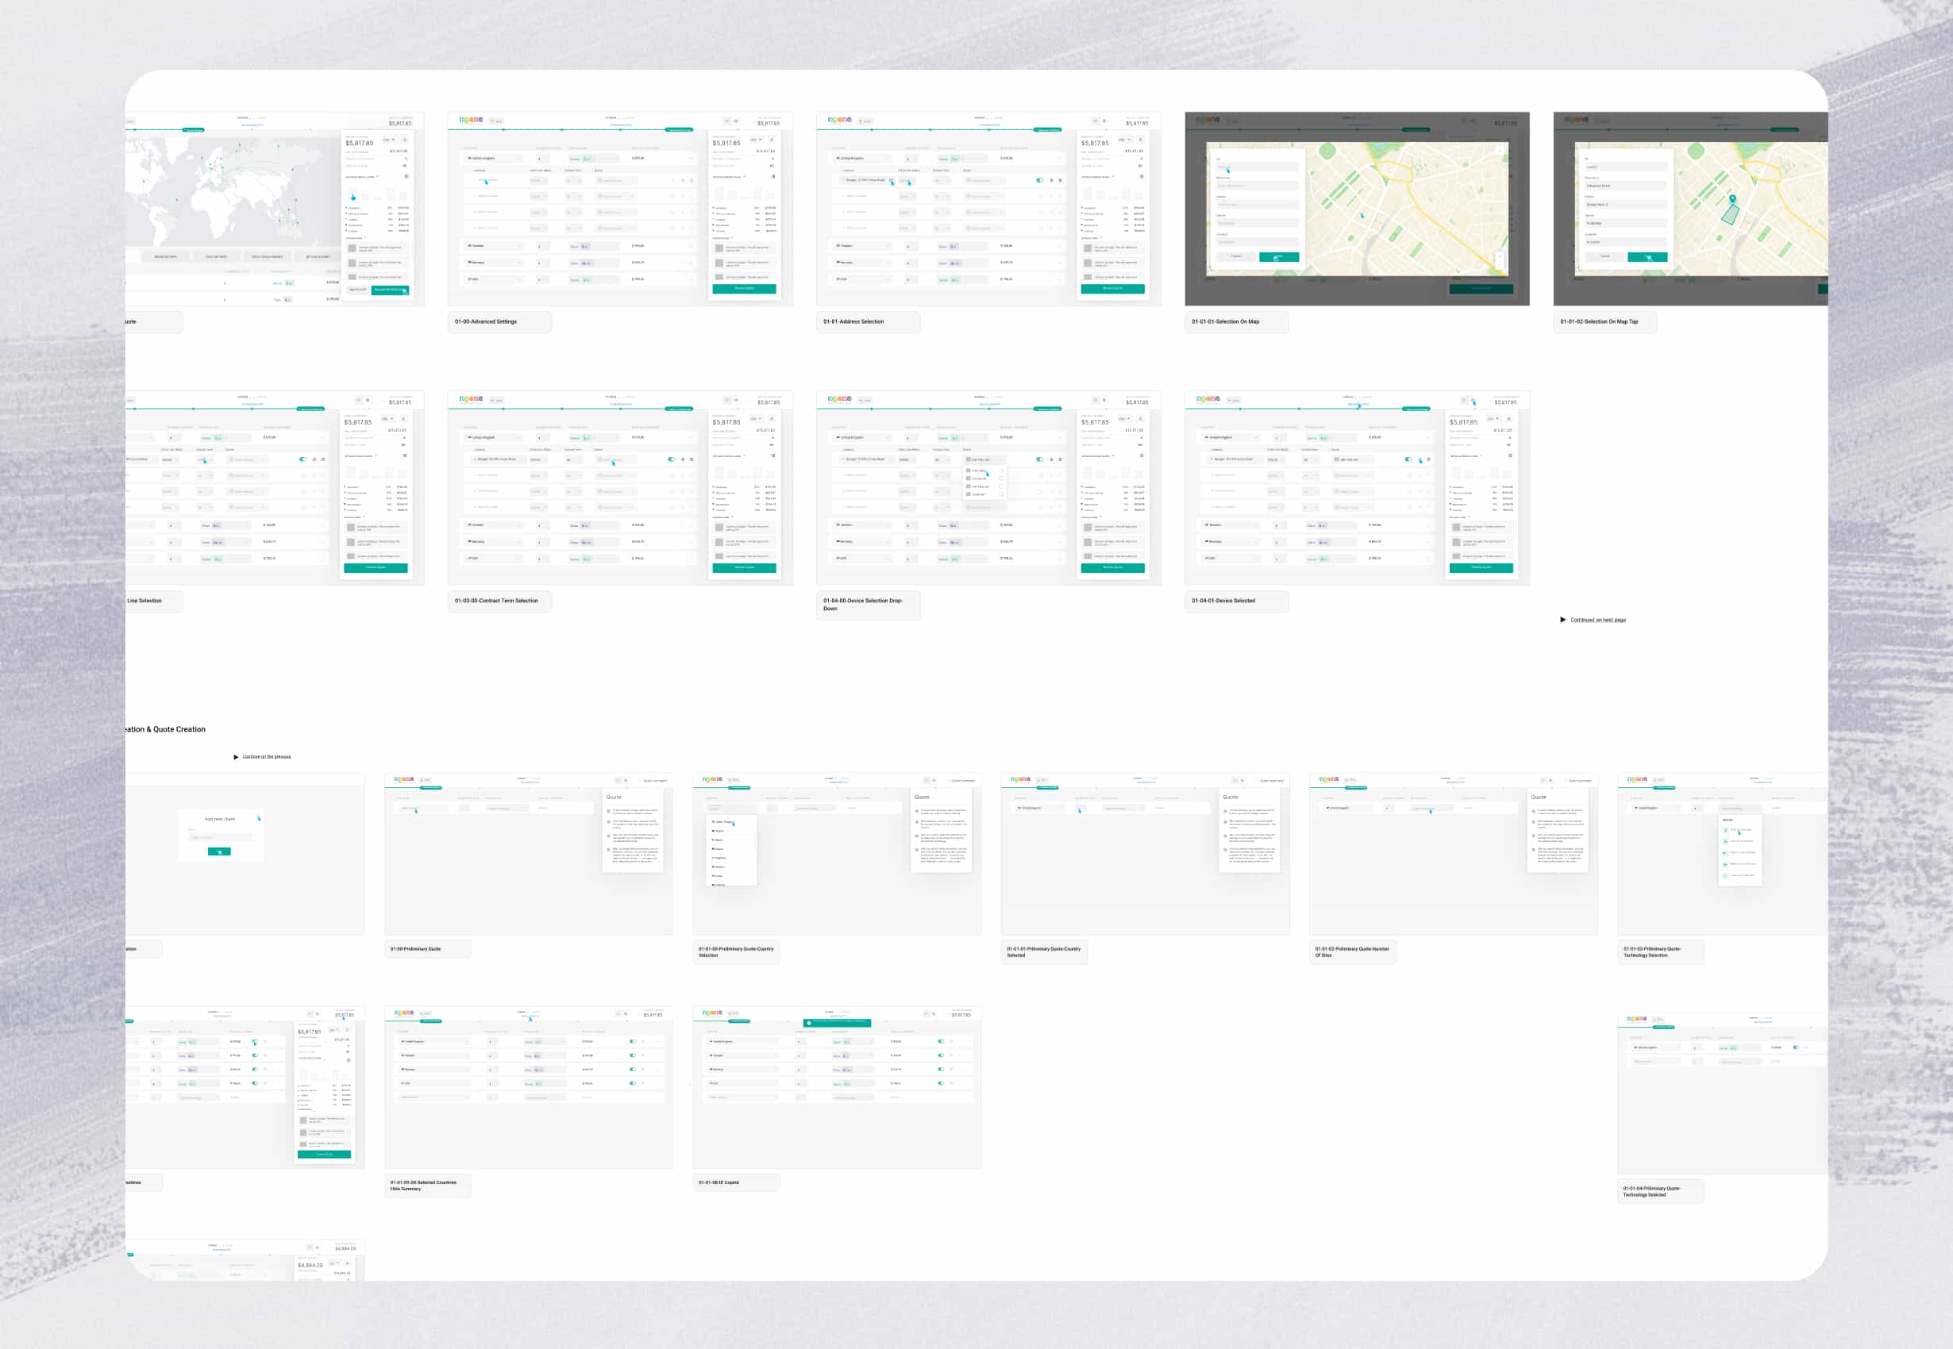Click the ngena logo in the Device Selected frame

pyautogui.click(x=1208, y=399)
